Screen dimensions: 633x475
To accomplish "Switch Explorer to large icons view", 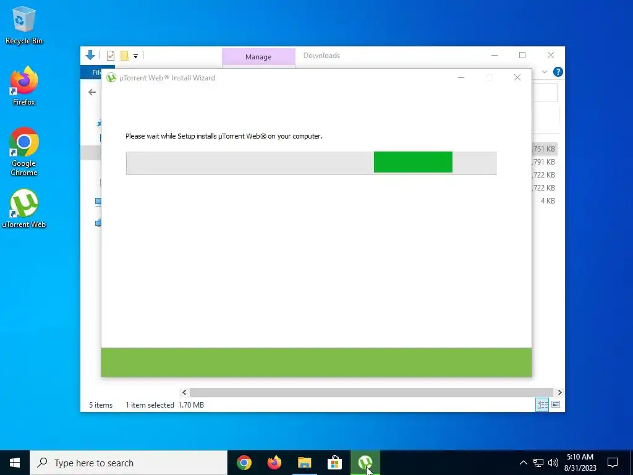I will (556, 404).
